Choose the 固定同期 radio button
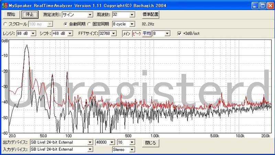Image resolution: width=275 pixels, height=155 pixels. click(x=89, y=24)
